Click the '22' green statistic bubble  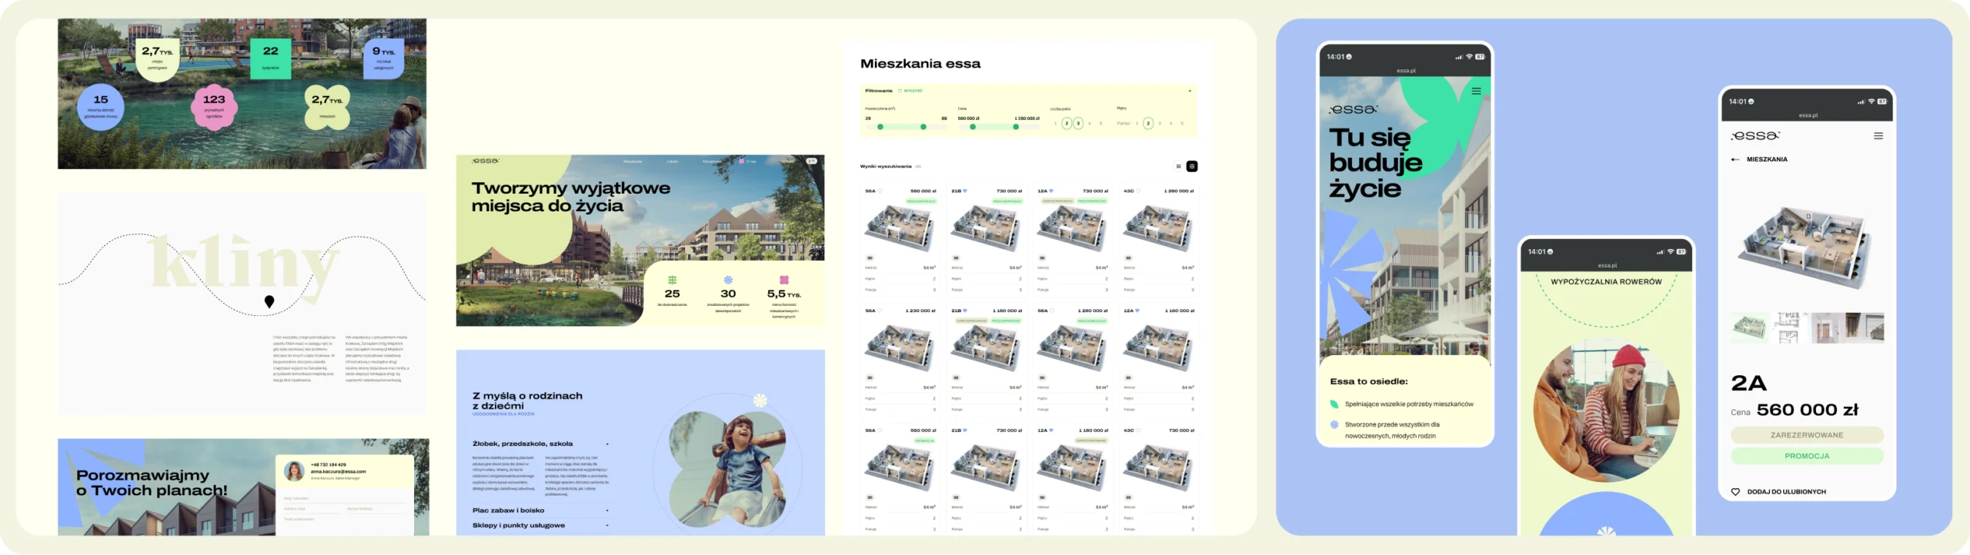(x=271, y=58)
